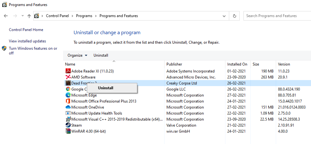The image size is (311, 144).
Task: Click the Creaky Corpse Ltd publisher cell
Action: (181, 83)
